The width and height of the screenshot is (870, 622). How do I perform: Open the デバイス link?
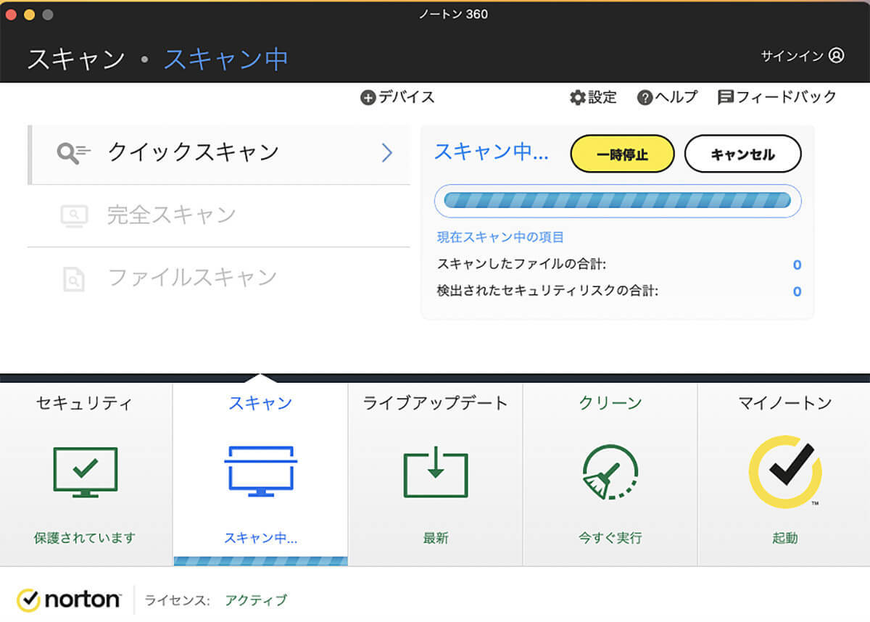pyautogui.click(x=406, y=97)
